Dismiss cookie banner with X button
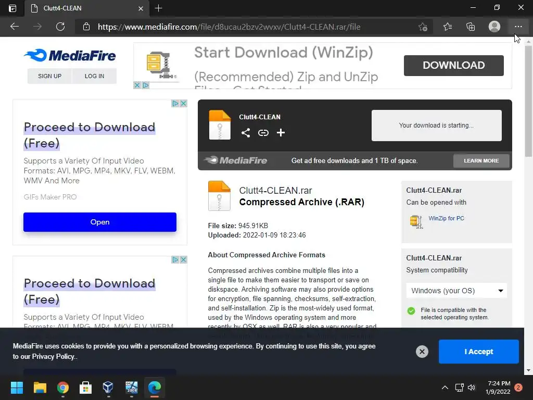 (x=422, y=352)
